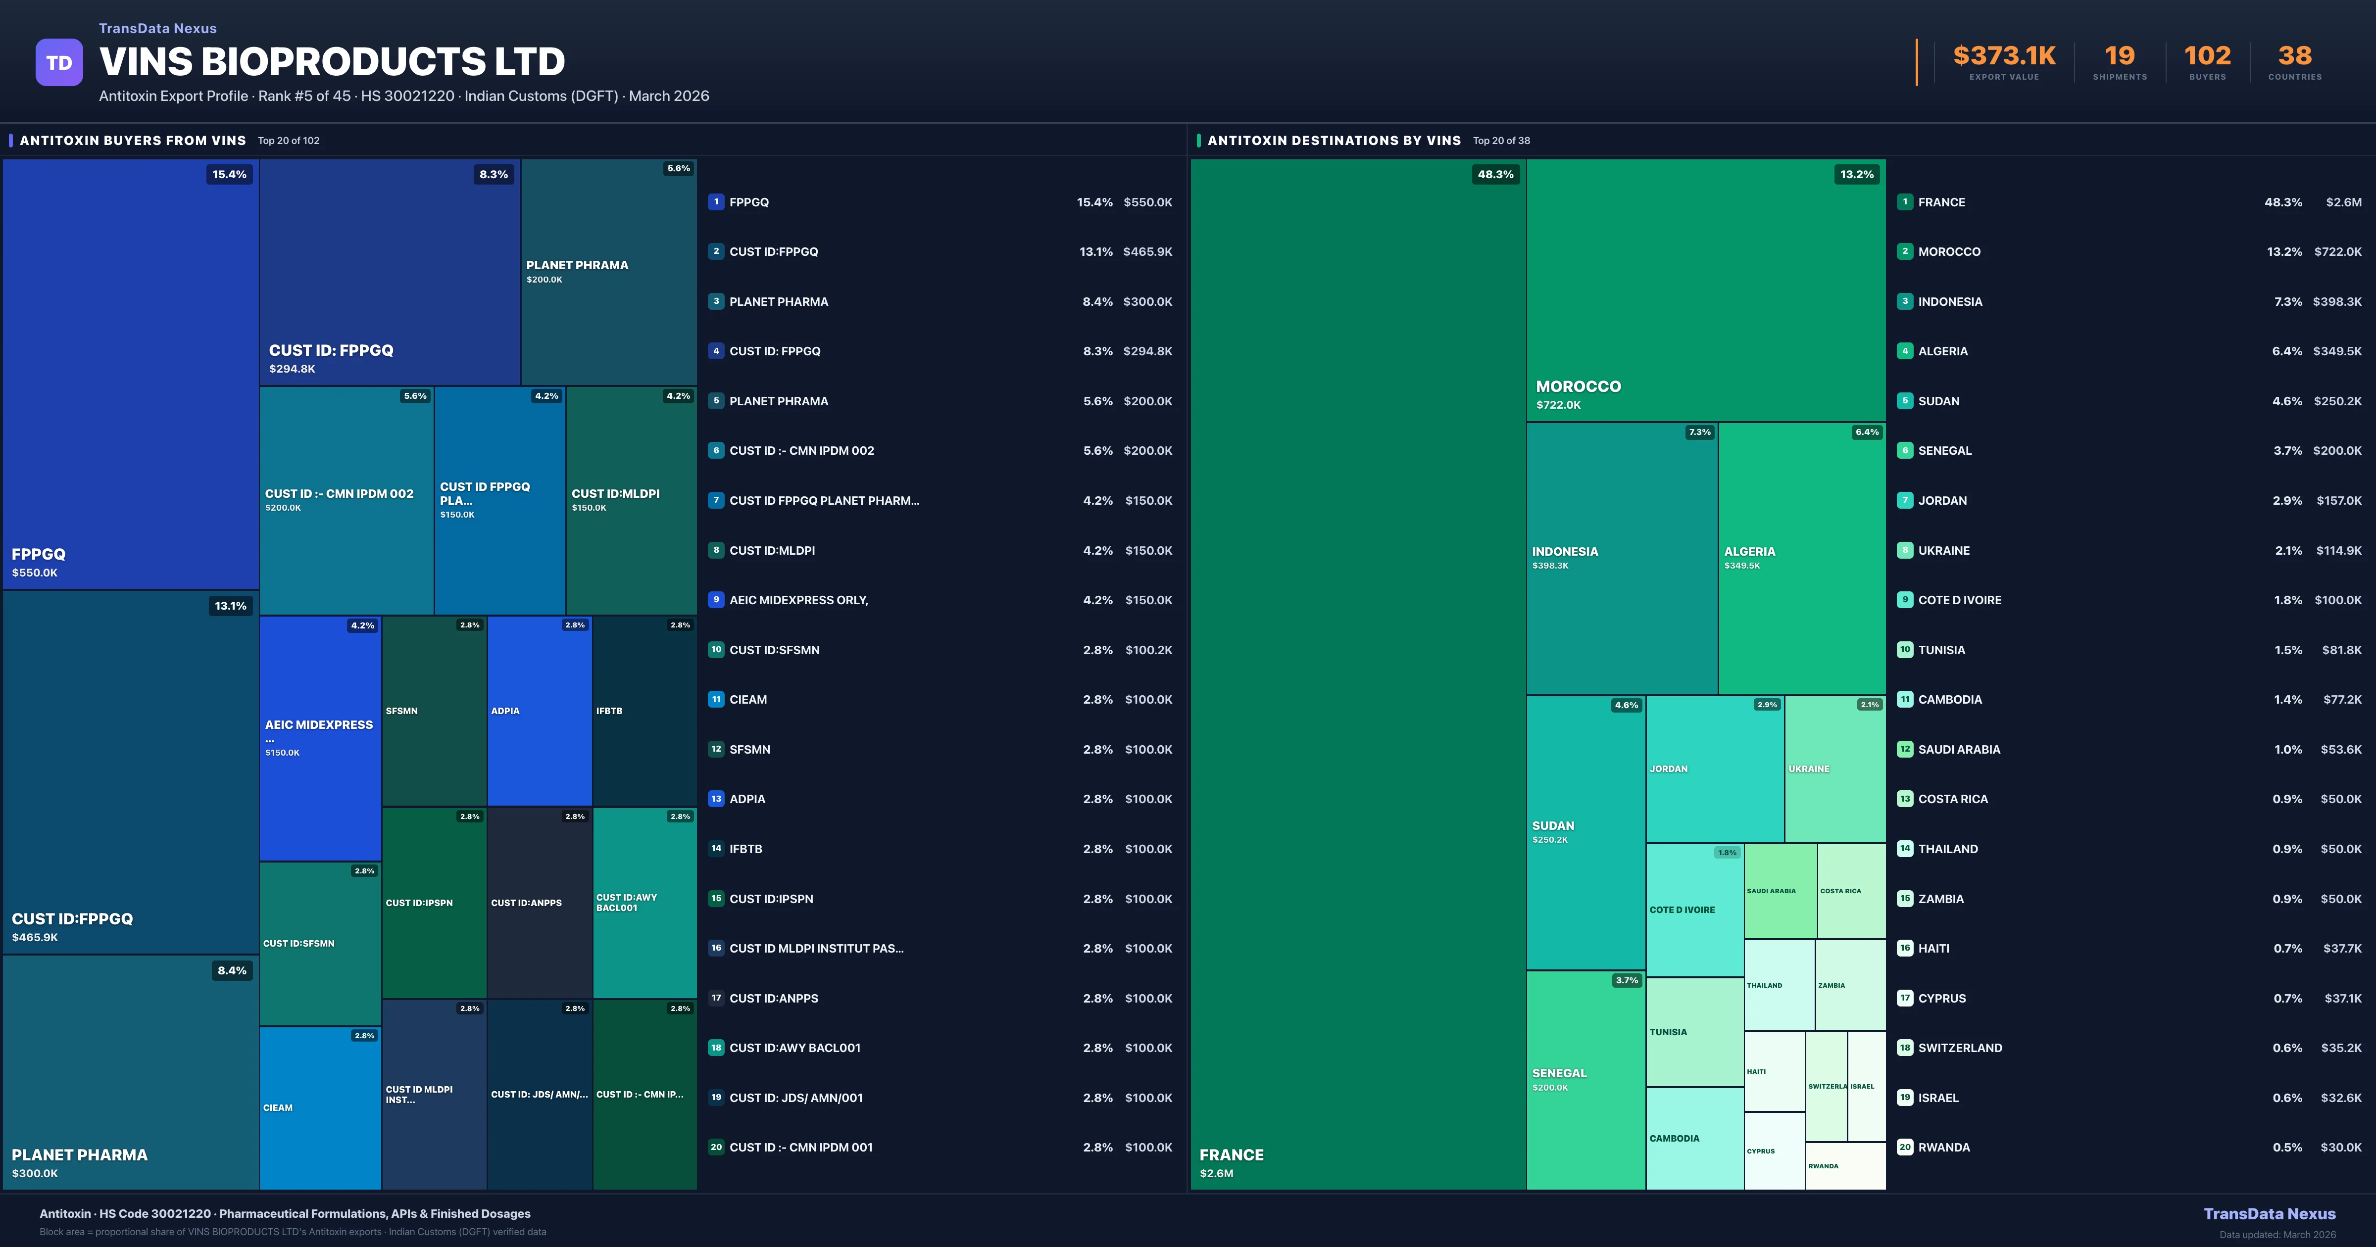Screen dimensions: 2376x1247
Task: Click the TD logo icon
Action: [x=59, y=61]
